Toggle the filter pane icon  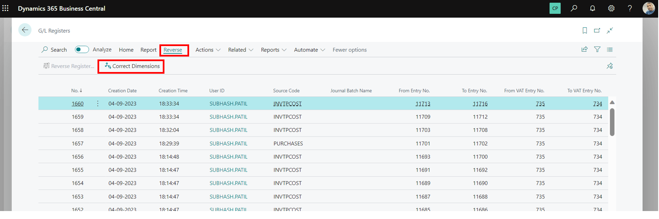[x=597, y=49]
